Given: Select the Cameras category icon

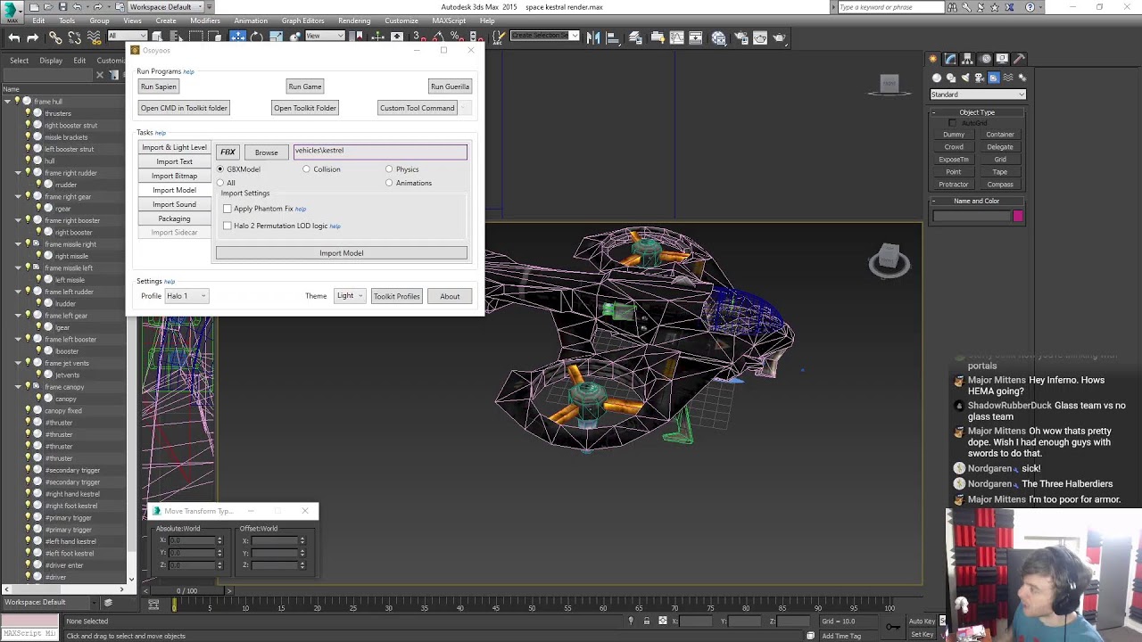Looking at the screenshot, I should click(x=979, y=78).
